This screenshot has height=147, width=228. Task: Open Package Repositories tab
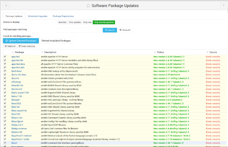(x=63, y=16)
